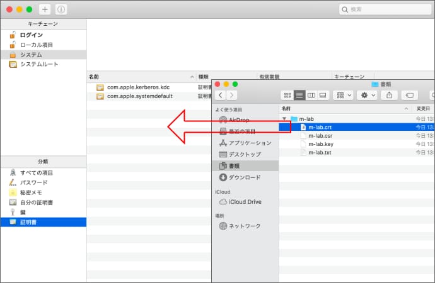Click the Finder share icon

click(x=389, y=95)
